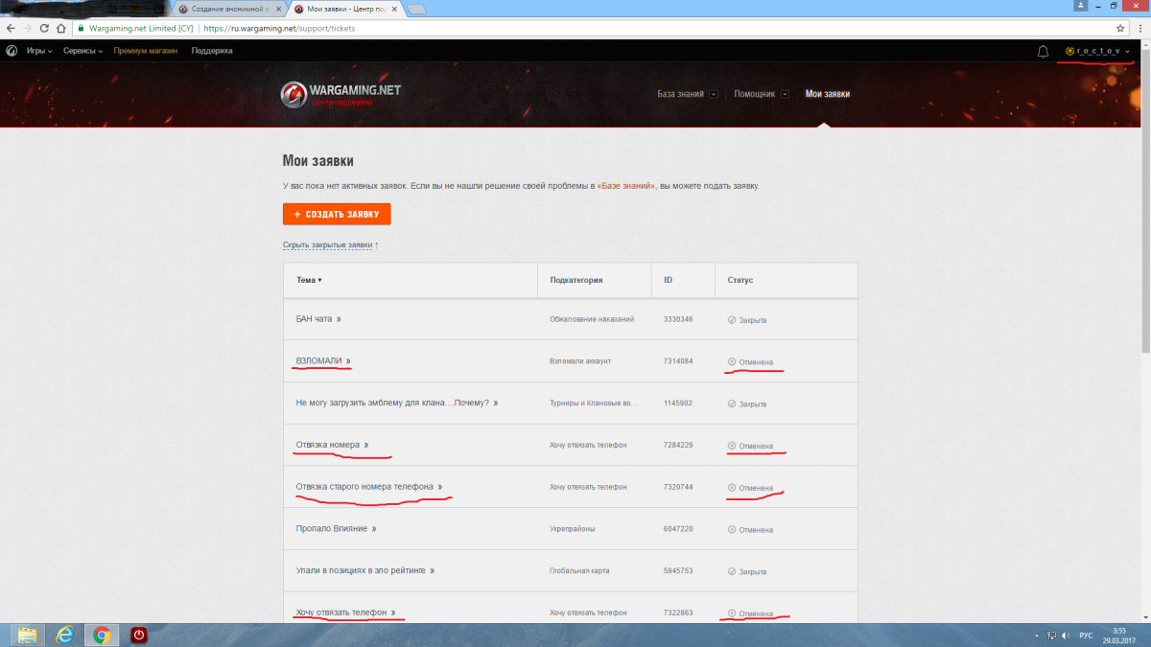The height and width of the screenshot is (647, 1151).
Task: Click the Chrome taskbar icon
Action: point(102,635)
